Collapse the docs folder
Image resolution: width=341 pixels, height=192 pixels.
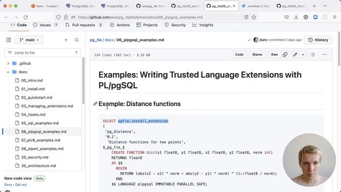(8, 72)
